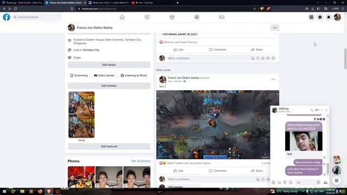The height and width of the screenshot is (195, 347).
Task: Open the second photo in Photos grid
Action: click(109, 177)
